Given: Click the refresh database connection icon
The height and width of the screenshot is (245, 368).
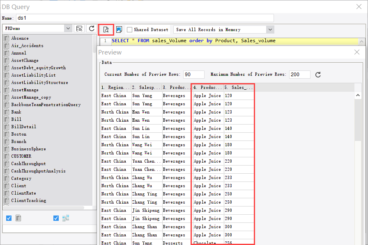Looking at the screenshot, I should click(x=91, y=29).
